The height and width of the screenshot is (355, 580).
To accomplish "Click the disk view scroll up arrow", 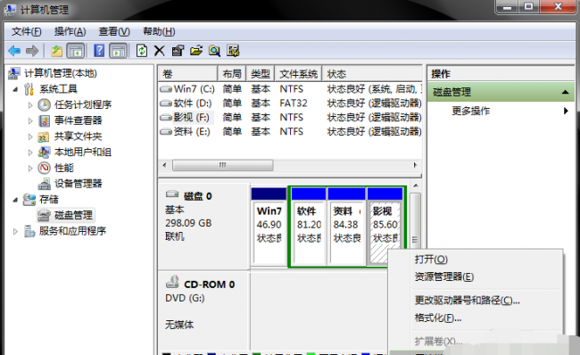I will point(416,186).
